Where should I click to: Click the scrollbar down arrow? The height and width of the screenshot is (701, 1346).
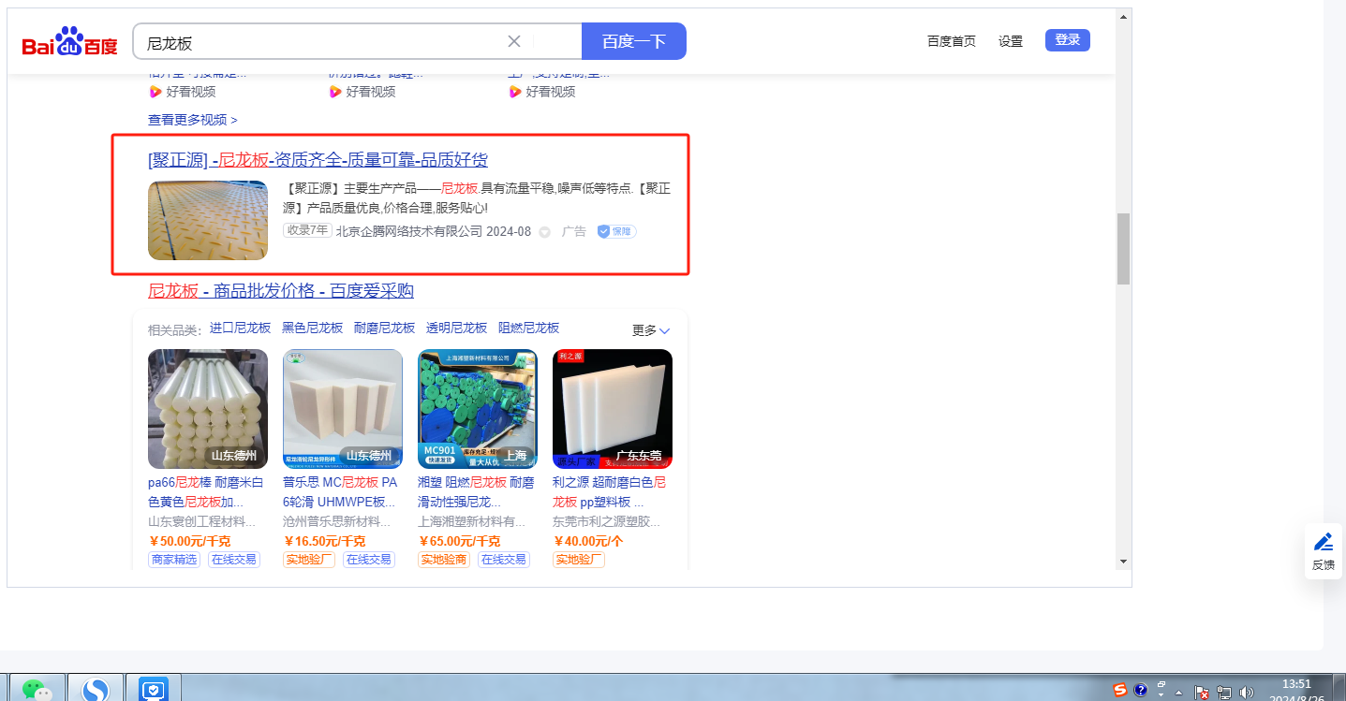pyautogui.click(x=1123, y=562)
